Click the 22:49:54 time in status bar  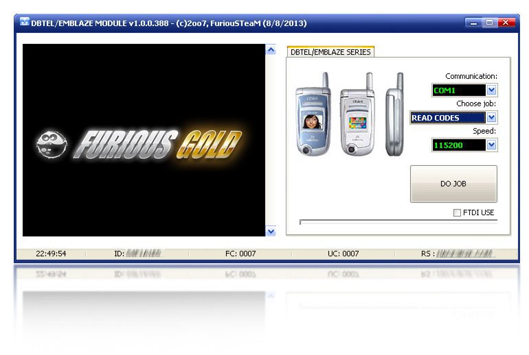coord(51,254)
